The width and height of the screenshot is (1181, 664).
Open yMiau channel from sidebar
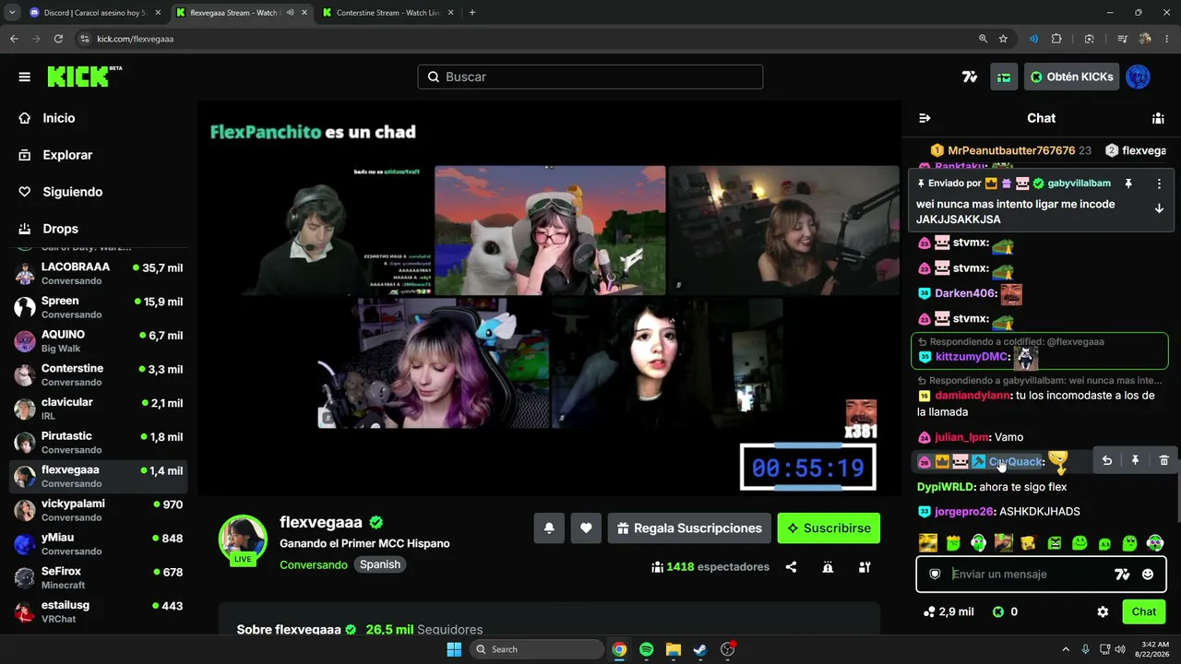coord(99,544)
